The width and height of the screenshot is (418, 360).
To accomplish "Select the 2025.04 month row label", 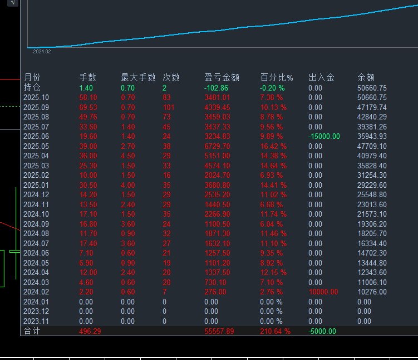I will (36, 156).
